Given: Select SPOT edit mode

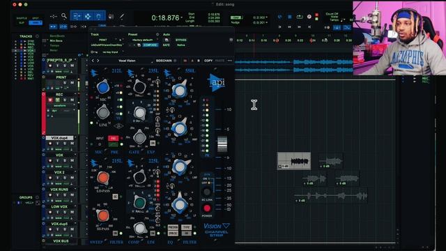Looking at the screenshot, I should tap(36, 18).
